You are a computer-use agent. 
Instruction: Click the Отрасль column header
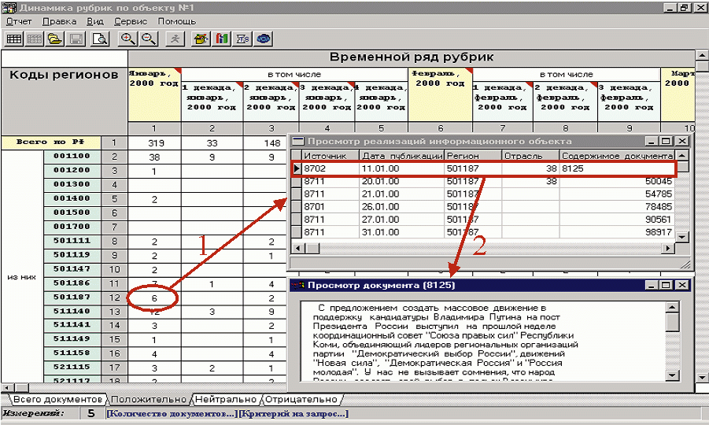(x=531, y=156)
